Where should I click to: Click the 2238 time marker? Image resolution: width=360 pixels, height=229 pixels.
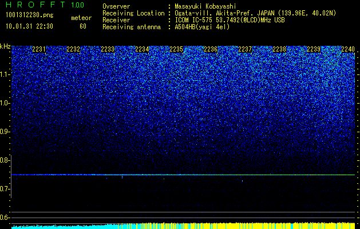[279, 49]
